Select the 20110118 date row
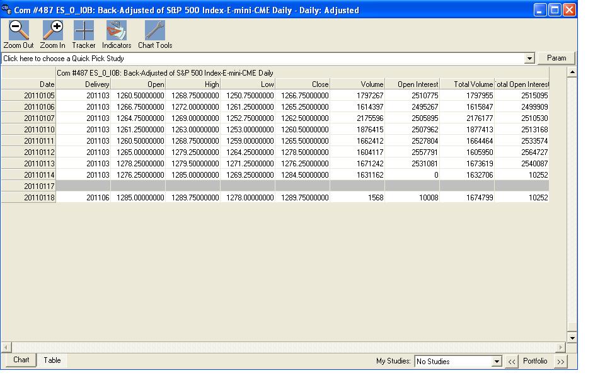 point(28,197)
